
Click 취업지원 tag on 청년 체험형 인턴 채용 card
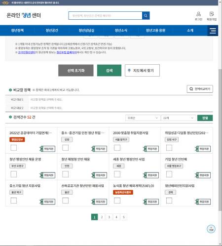[99, 175]
